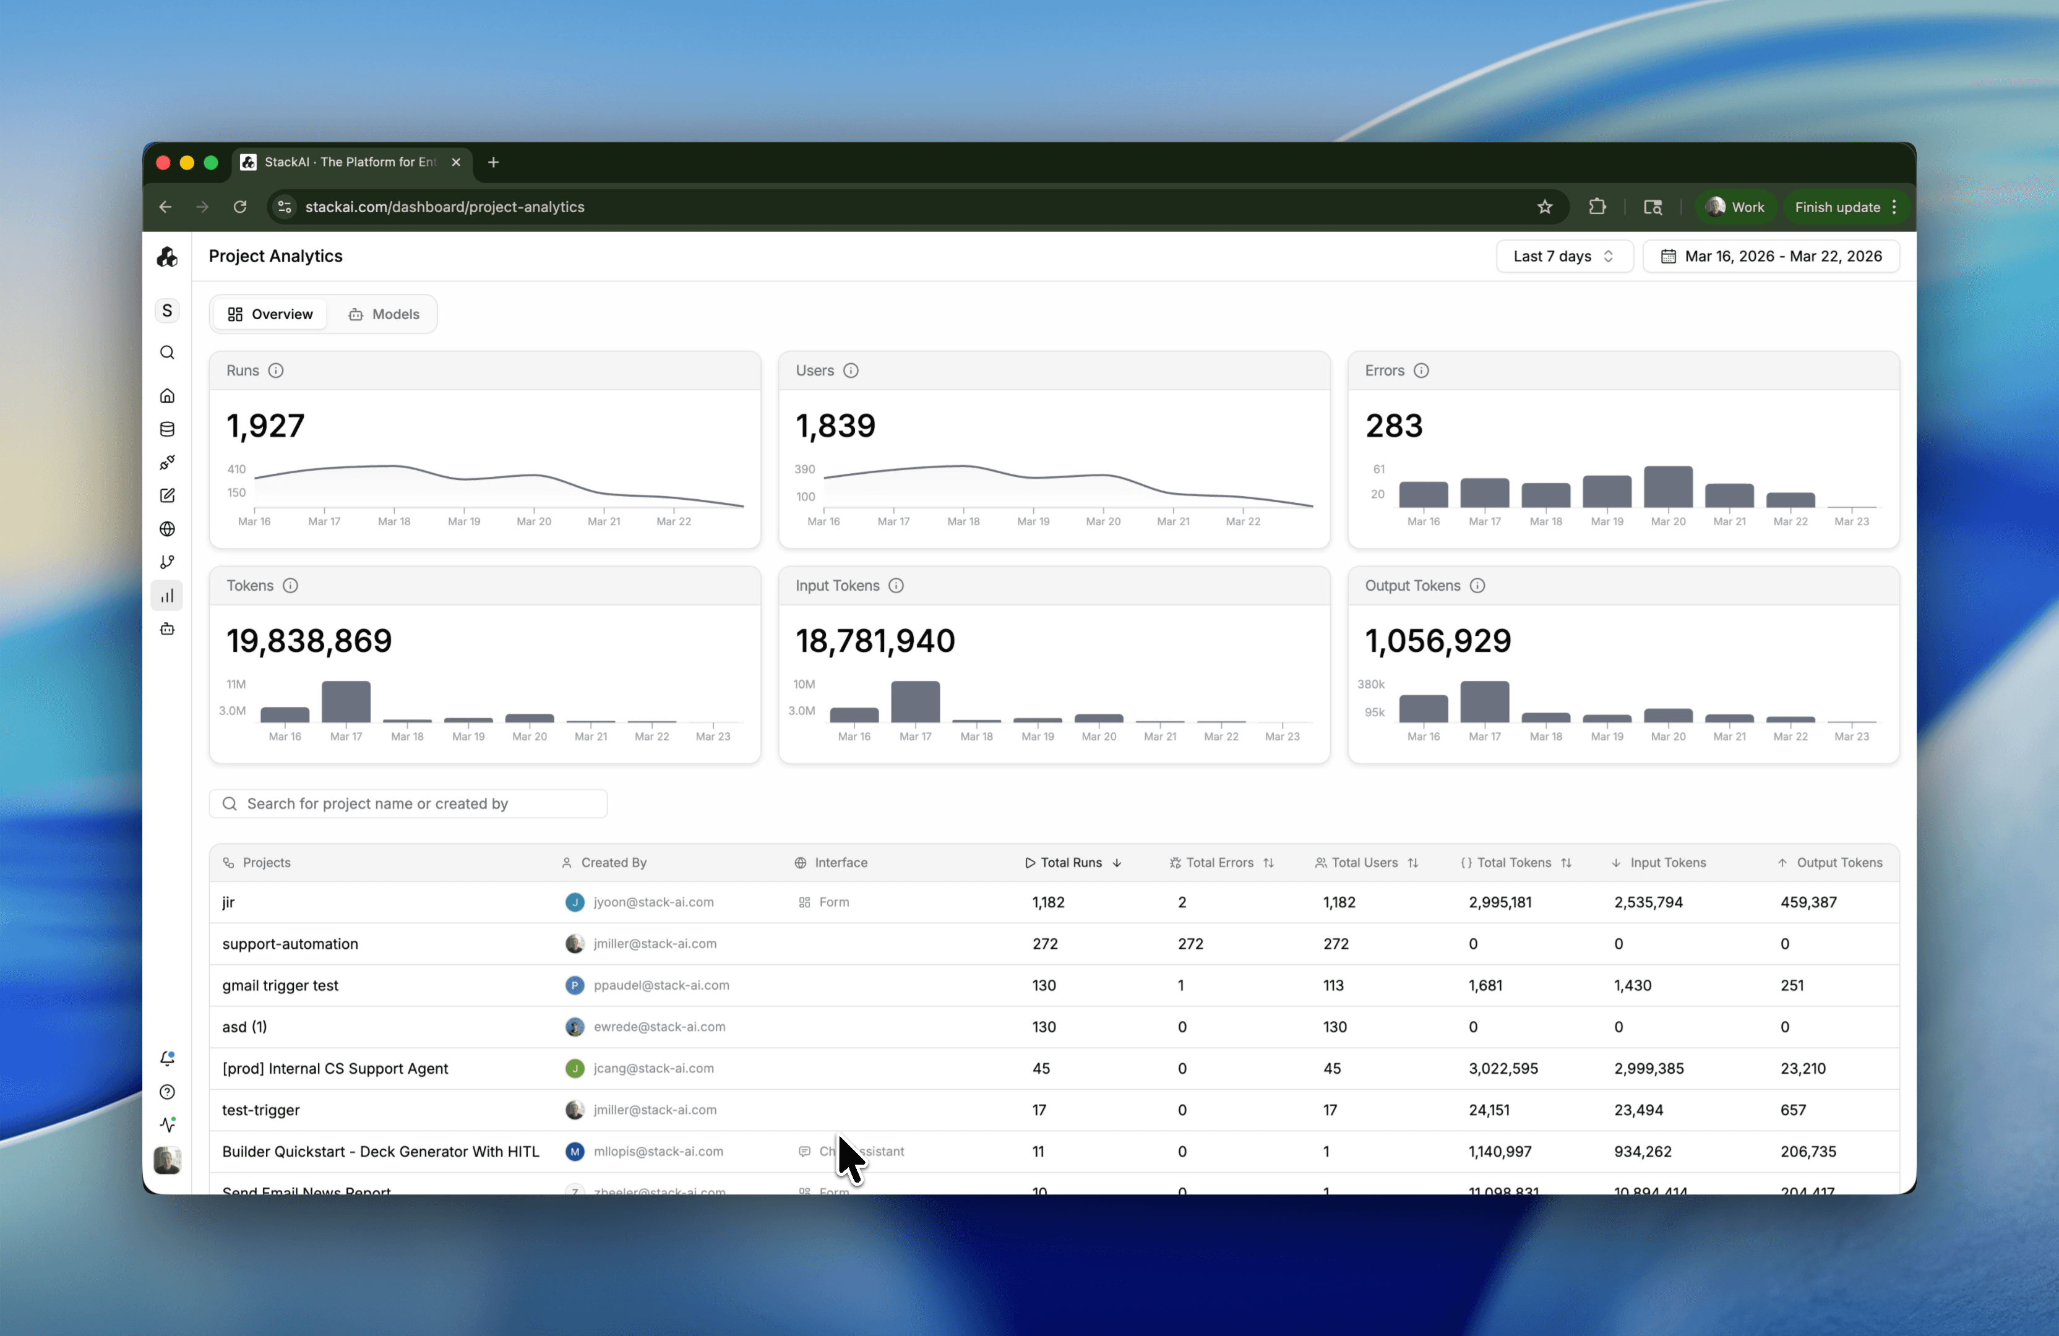Open the Mar 16 - Mar 22 date picker

(x=1770, y=256)
